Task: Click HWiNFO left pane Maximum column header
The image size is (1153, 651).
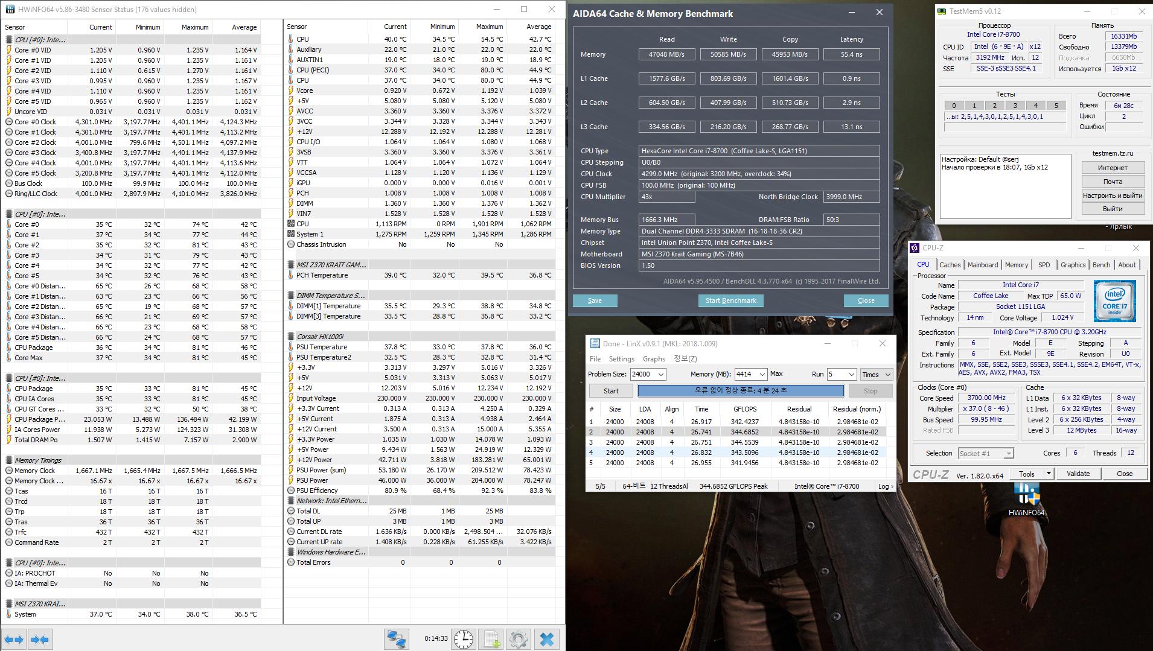Action: click(x=188, y=27)
